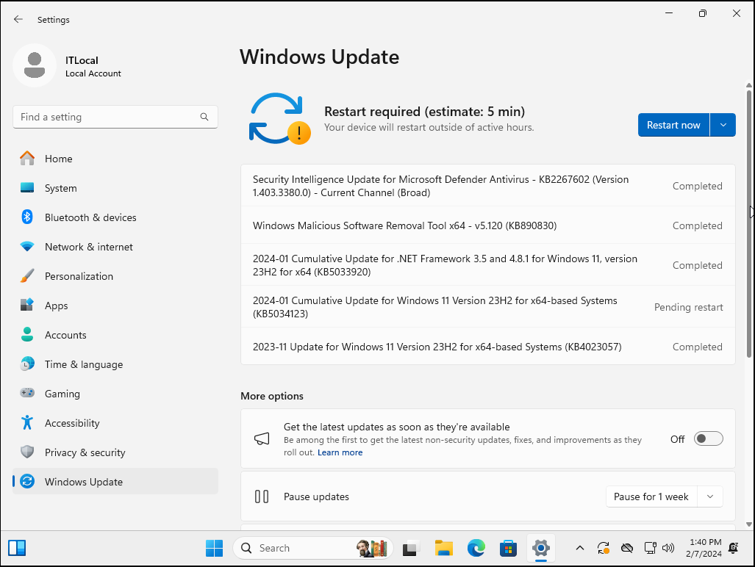Open Network & internet settings
Viewport: 755px width, 567px height.
[115, 247]
